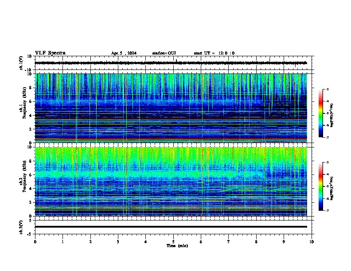Click the "9" tick on the Time axis

pos(284,242)
